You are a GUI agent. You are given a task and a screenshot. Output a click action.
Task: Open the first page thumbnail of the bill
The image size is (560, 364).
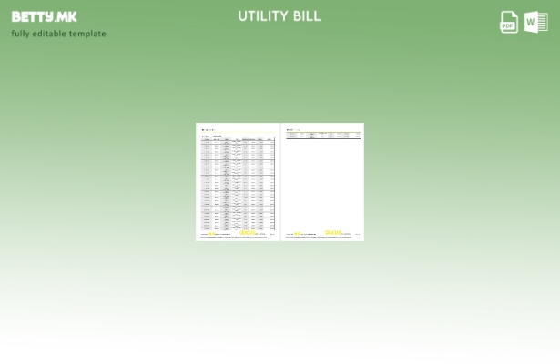pos(238,181)
